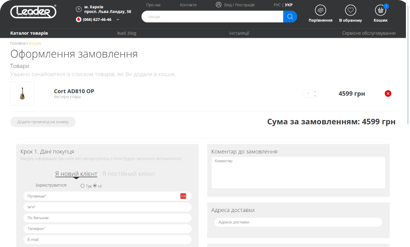Viewport: 410px width, 247px height.
Task: Open the Порівняння comparison scales icon
Action: click(x=320, y=10)
